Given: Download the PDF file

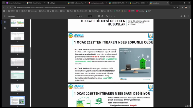Looking at the screenshot, I should click(x=181, y=16).
